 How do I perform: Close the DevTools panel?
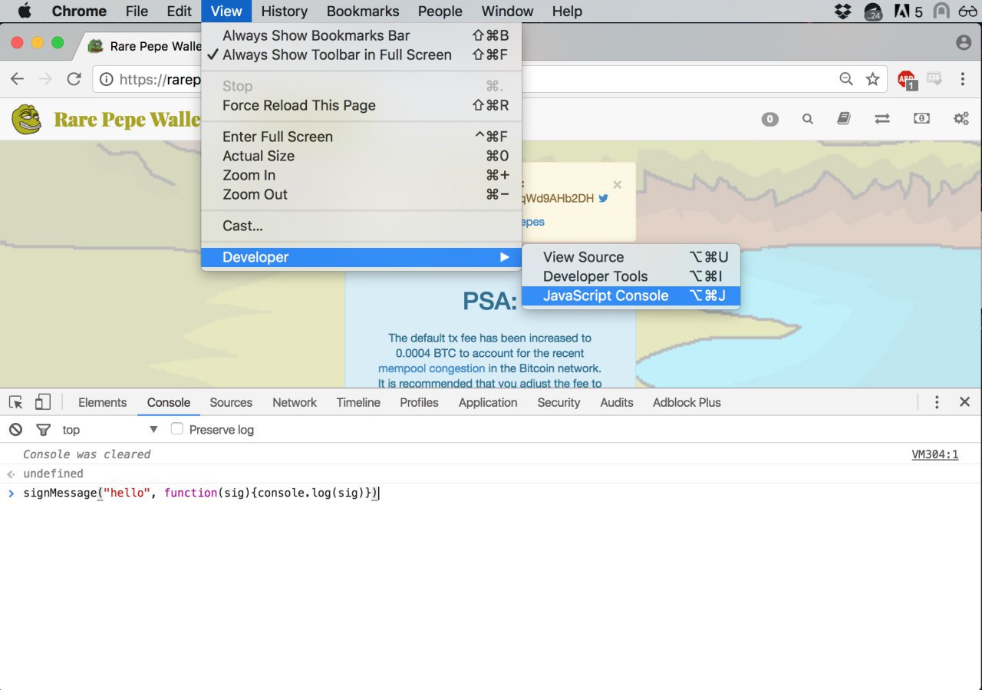pyautogui.click(x=965, y=402)
